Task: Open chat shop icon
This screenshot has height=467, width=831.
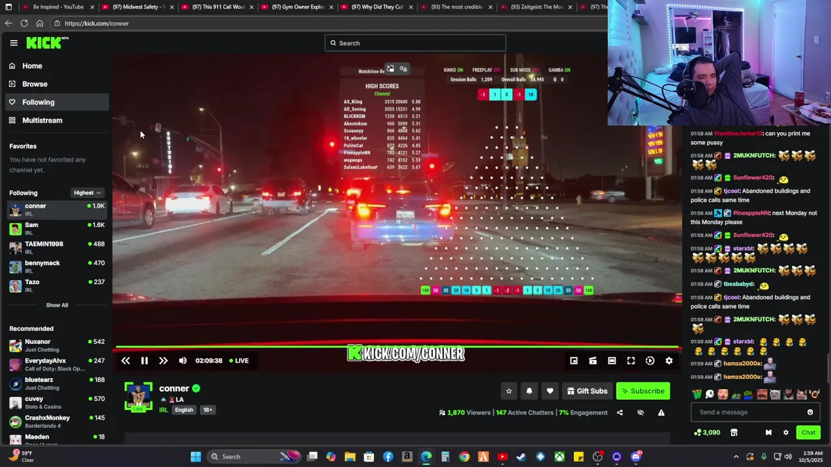Action: tap(734, 433)
